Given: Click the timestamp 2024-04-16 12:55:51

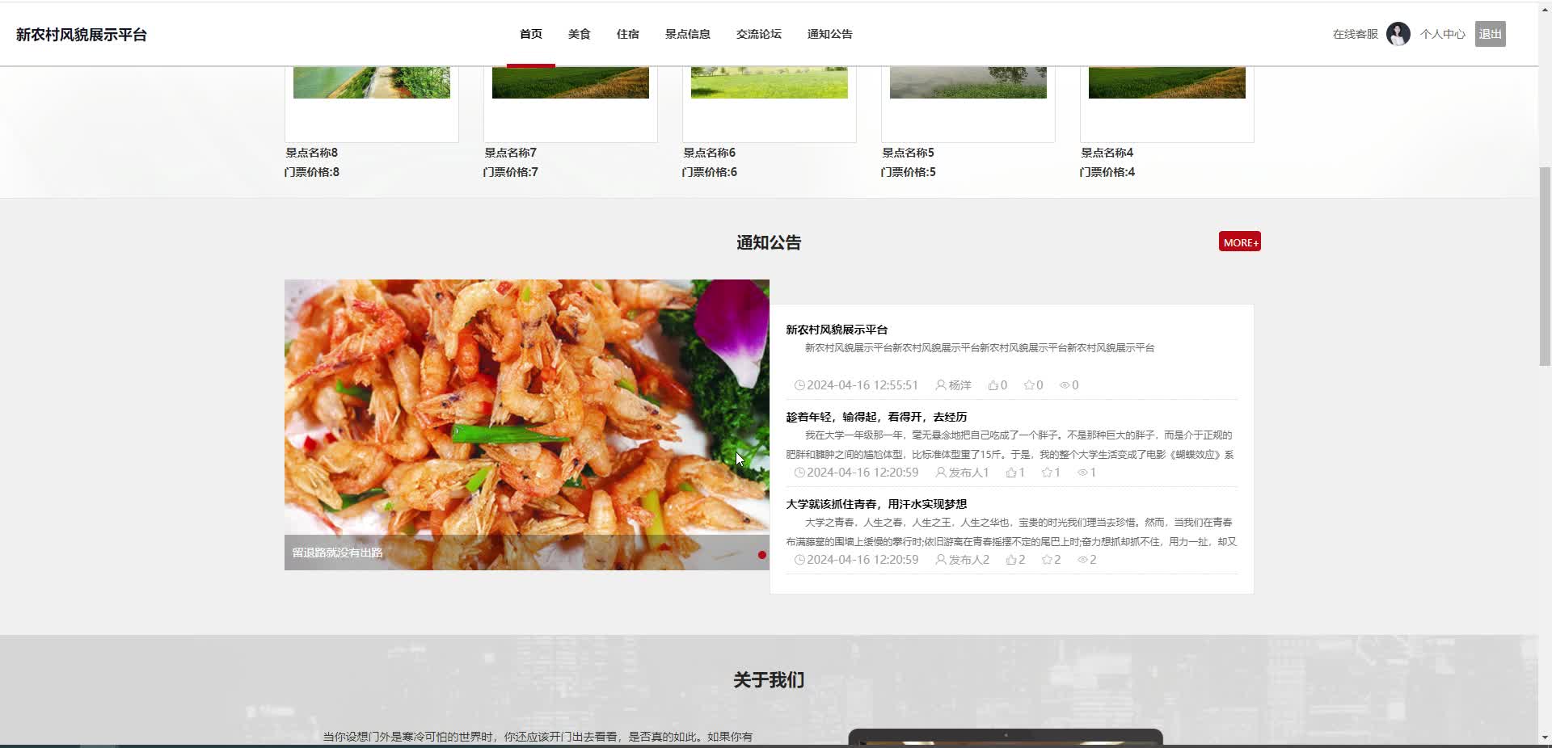Looking at the screenshot, I should click(x=862, y=385).
